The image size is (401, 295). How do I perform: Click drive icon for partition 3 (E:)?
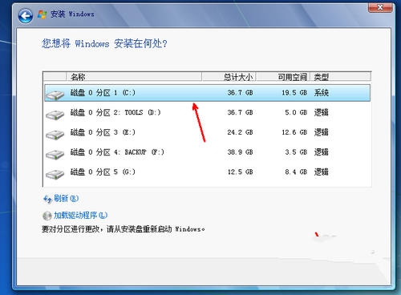pyautogui.click(x=55, y=135)
